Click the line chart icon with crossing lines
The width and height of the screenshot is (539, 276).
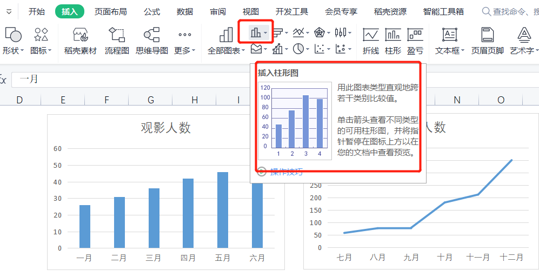click(298, 32)
